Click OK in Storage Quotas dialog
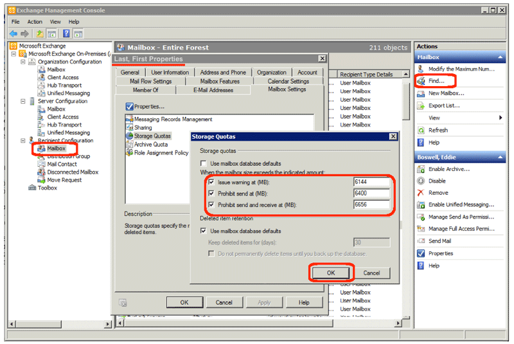 [331, 273]
